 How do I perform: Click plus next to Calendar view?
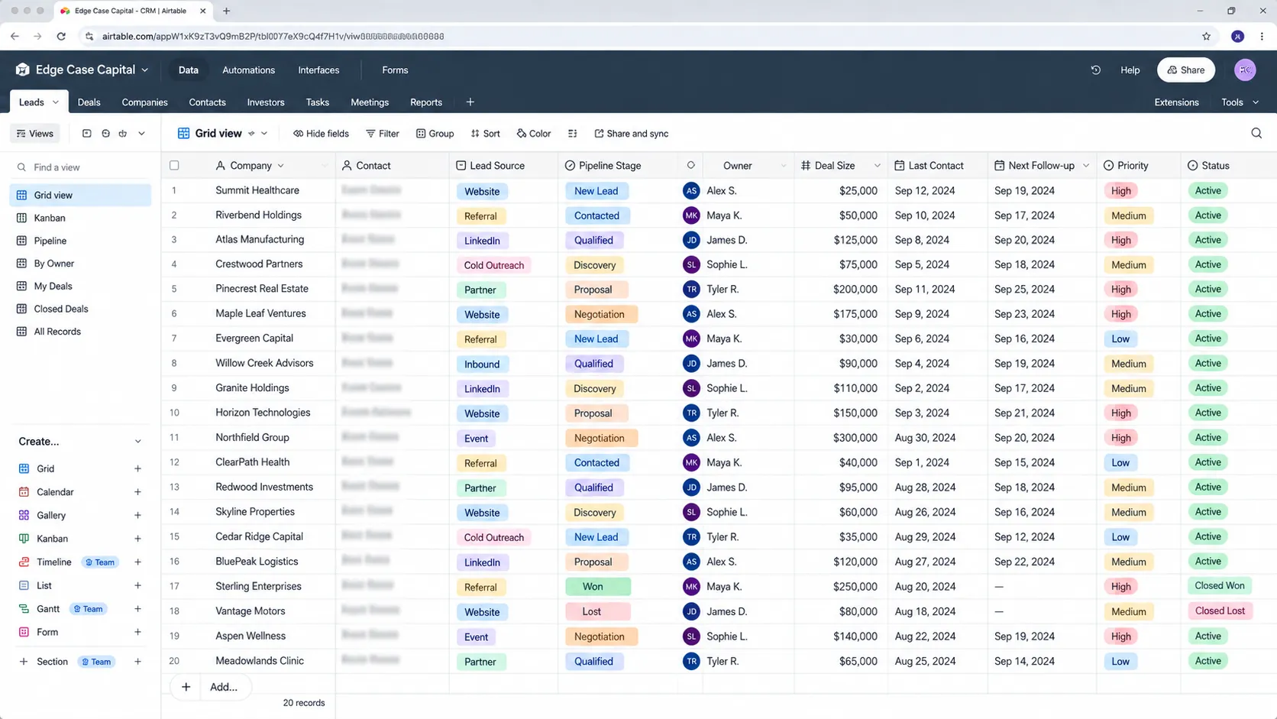(x=137, y=492)
